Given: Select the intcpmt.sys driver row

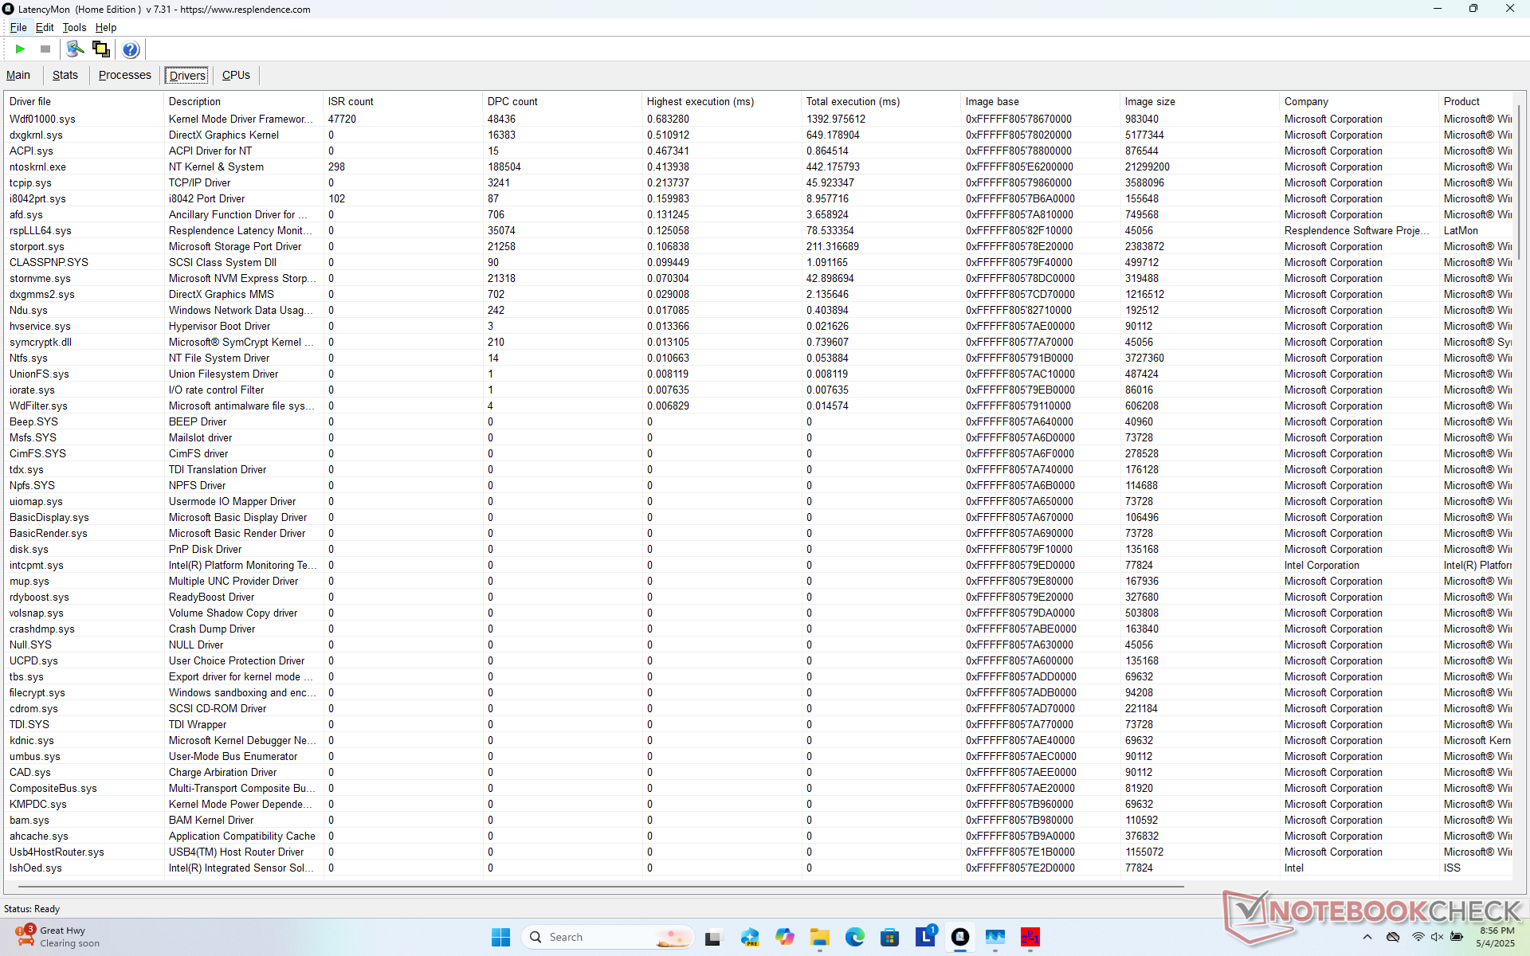Looking at the screenshot, I should coord(759,565).
